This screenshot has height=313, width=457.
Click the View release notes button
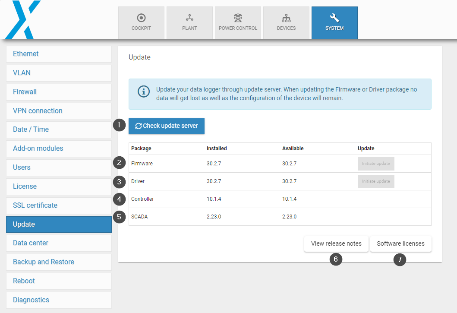tap(336, 243)
